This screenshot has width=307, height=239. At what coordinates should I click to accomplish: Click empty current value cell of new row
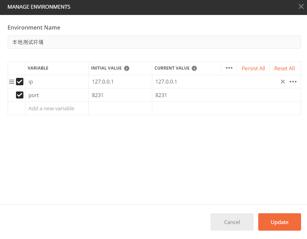[x=227, y=108]
